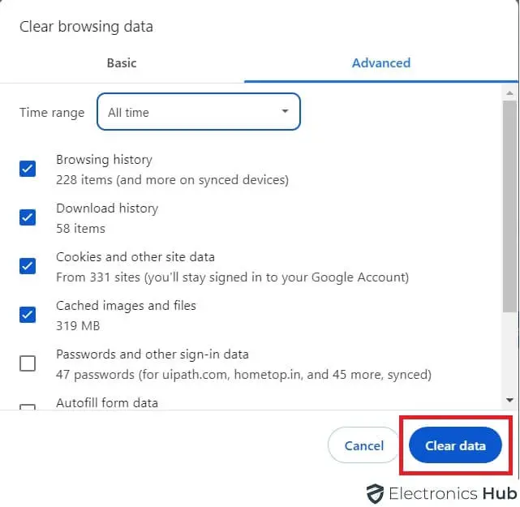
Task: Click the 'Cached images and files' label
Action: [126, 306]
